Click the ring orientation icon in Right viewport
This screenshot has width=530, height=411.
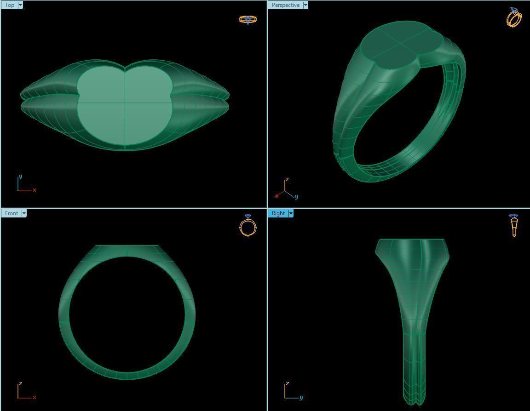coord(514,225)
